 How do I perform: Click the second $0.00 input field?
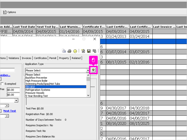point(13,95)
